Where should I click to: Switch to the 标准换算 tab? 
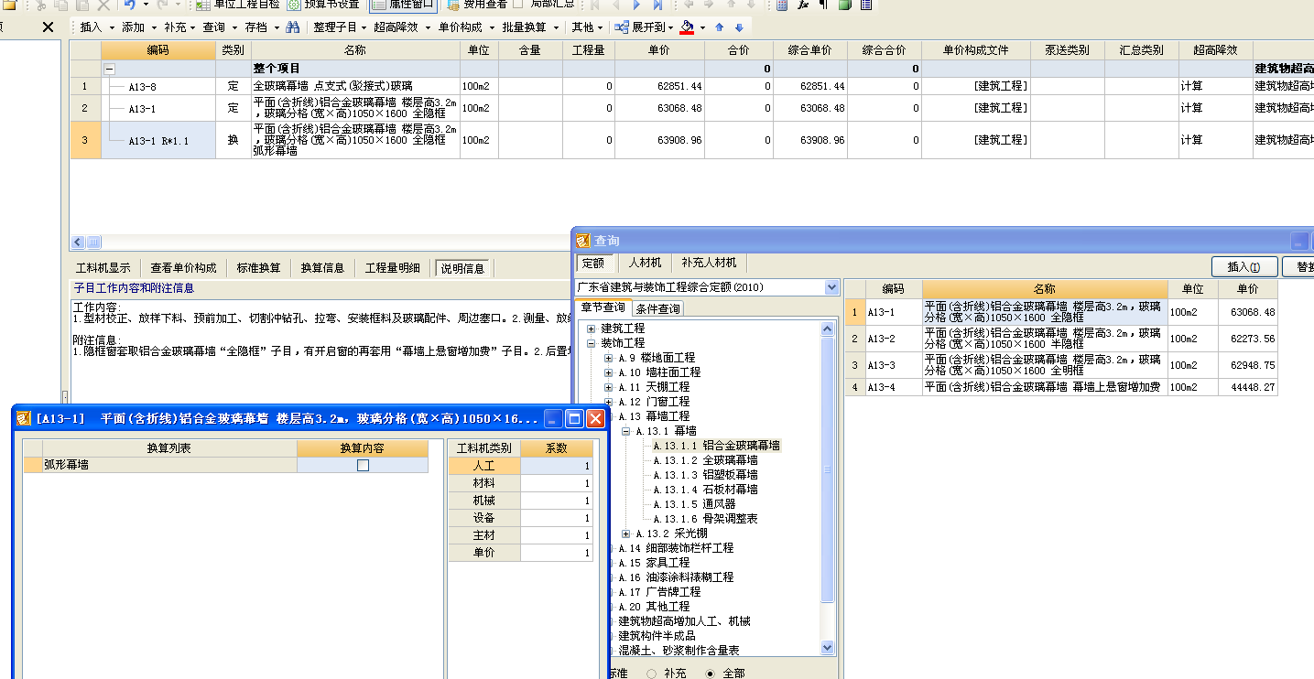click(258, 268)
